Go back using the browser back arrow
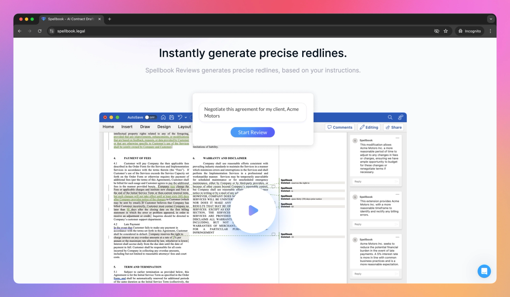The image size is (510, 297). pyautogui.click(x=20, y=31)
